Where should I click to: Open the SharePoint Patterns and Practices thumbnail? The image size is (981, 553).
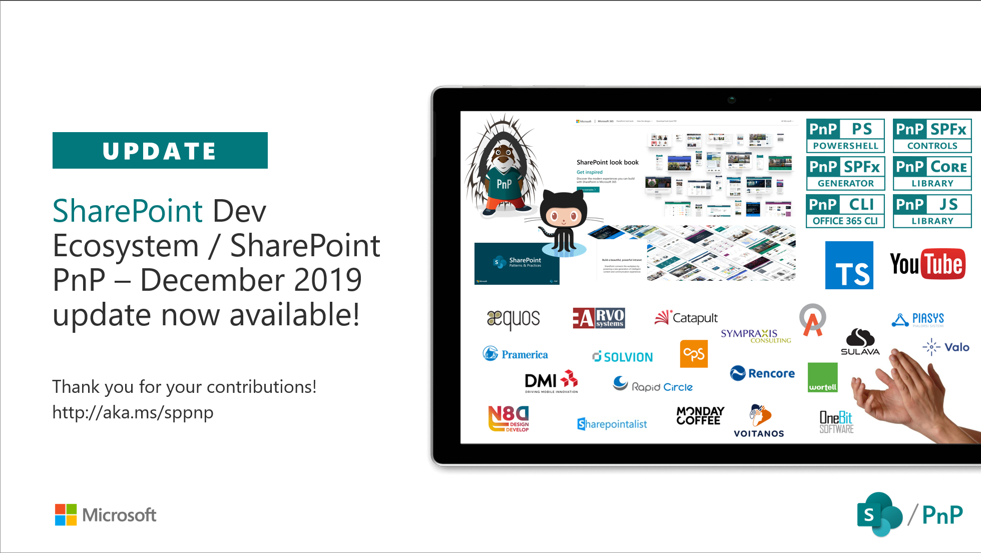[x=517, y=264]
